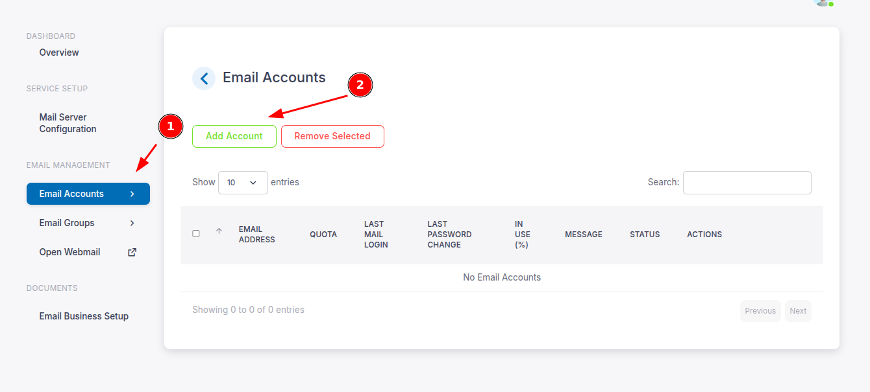This screenshot has height=392, width=870.
Task: Open the Show entries count dropdown
Action: (243, 183)
